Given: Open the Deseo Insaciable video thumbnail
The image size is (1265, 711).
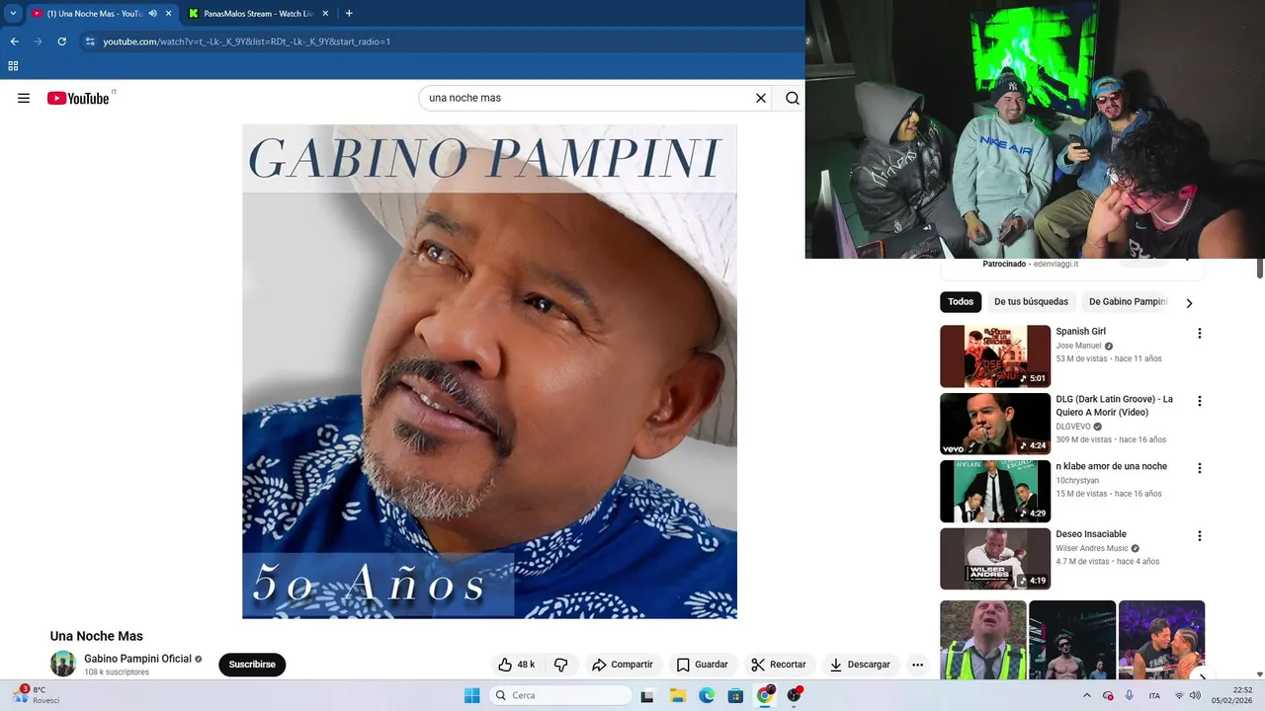Looking at the screenshot, I should 995,559.
